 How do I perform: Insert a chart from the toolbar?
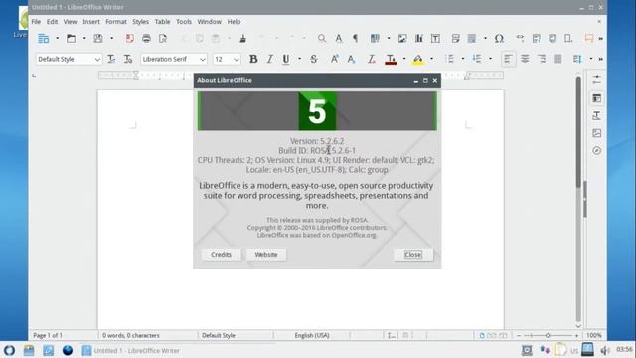click(419, 38)
